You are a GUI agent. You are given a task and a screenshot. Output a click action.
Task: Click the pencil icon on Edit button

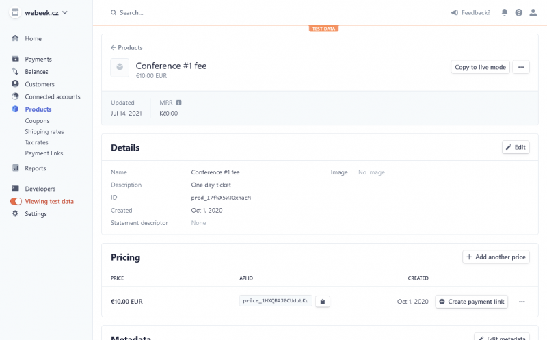point(509,147)
